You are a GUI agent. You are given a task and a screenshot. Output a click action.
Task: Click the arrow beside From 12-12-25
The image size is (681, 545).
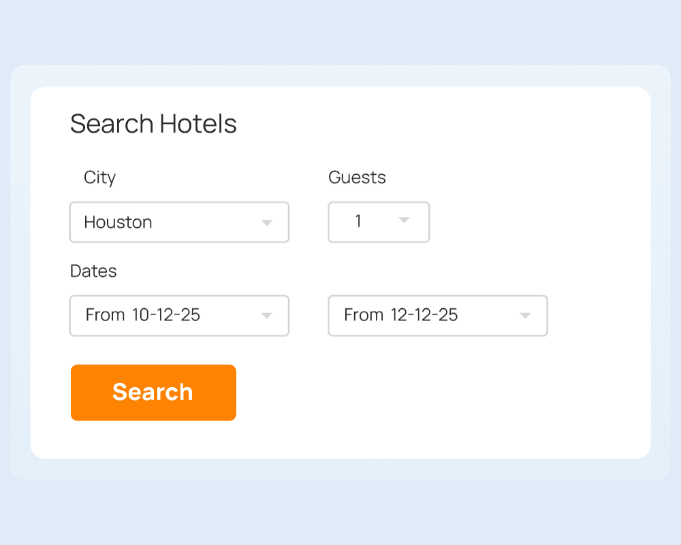click(525, 316)
